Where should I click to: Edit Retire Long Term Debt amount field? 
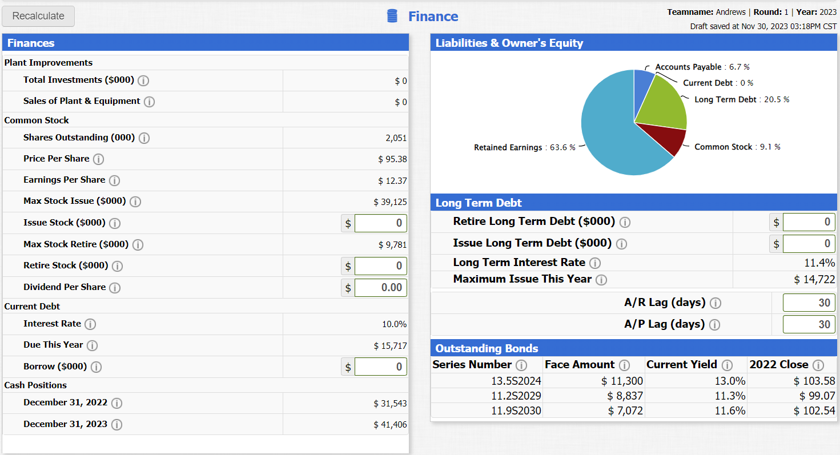click(809, 222)
